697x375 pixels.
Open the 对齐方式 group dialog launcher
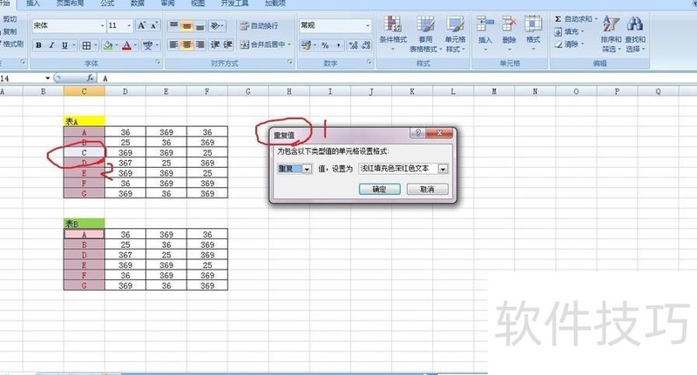290,63
